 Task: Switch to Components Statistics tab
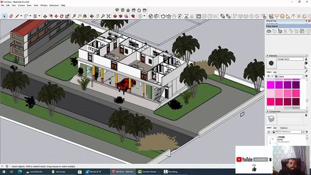(x=284, y=128)
